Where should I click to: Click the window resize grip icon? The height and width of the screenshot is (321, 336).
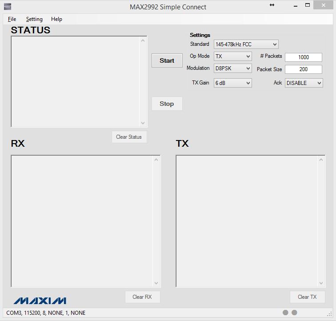(x=330, y=314)
